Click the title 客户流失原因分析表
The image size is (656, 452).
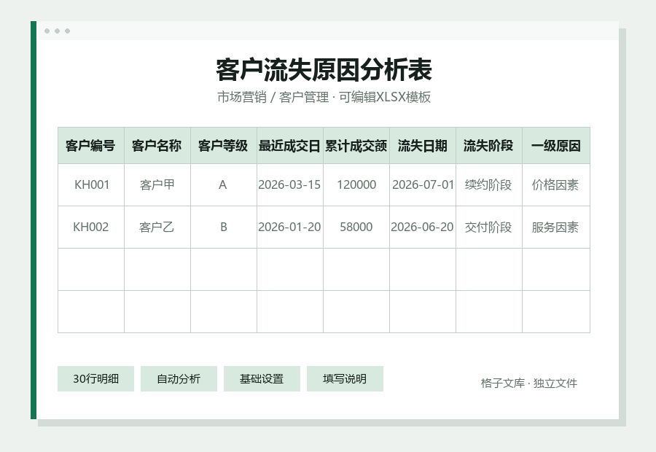324,70
